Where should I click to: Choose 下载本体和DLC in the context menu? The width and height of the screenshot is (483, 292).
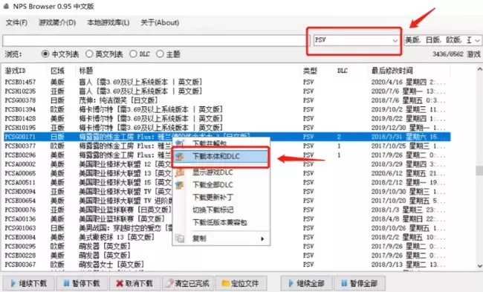221,157
